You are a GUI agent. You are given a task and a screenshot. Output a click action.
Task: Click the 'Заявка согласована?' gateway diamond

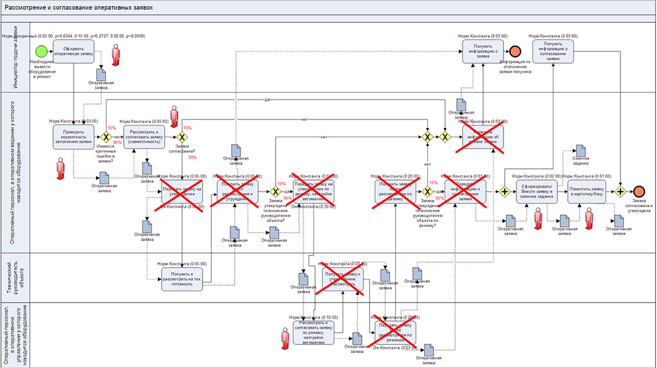(182, 137)
